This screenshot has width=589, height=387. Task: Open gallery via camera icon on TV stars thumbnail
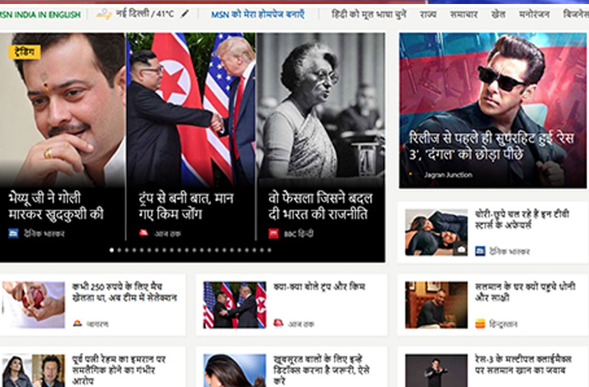pyautogui.click(x=460, y=249)
